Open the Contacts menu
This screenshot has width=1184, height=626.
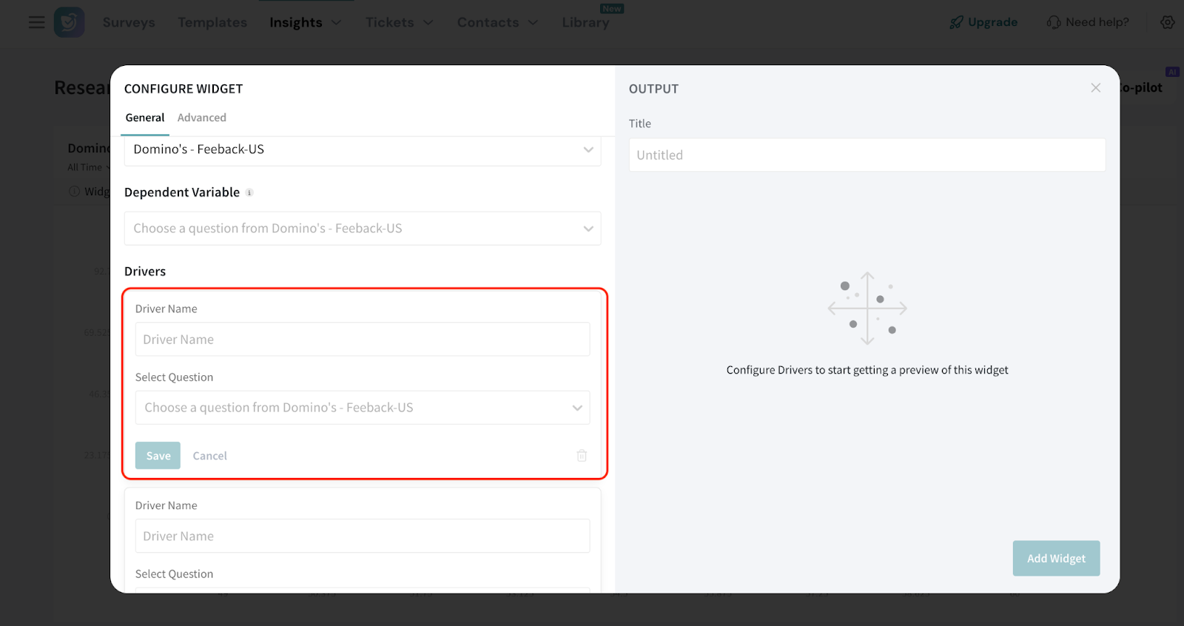(x=497, y=22)
